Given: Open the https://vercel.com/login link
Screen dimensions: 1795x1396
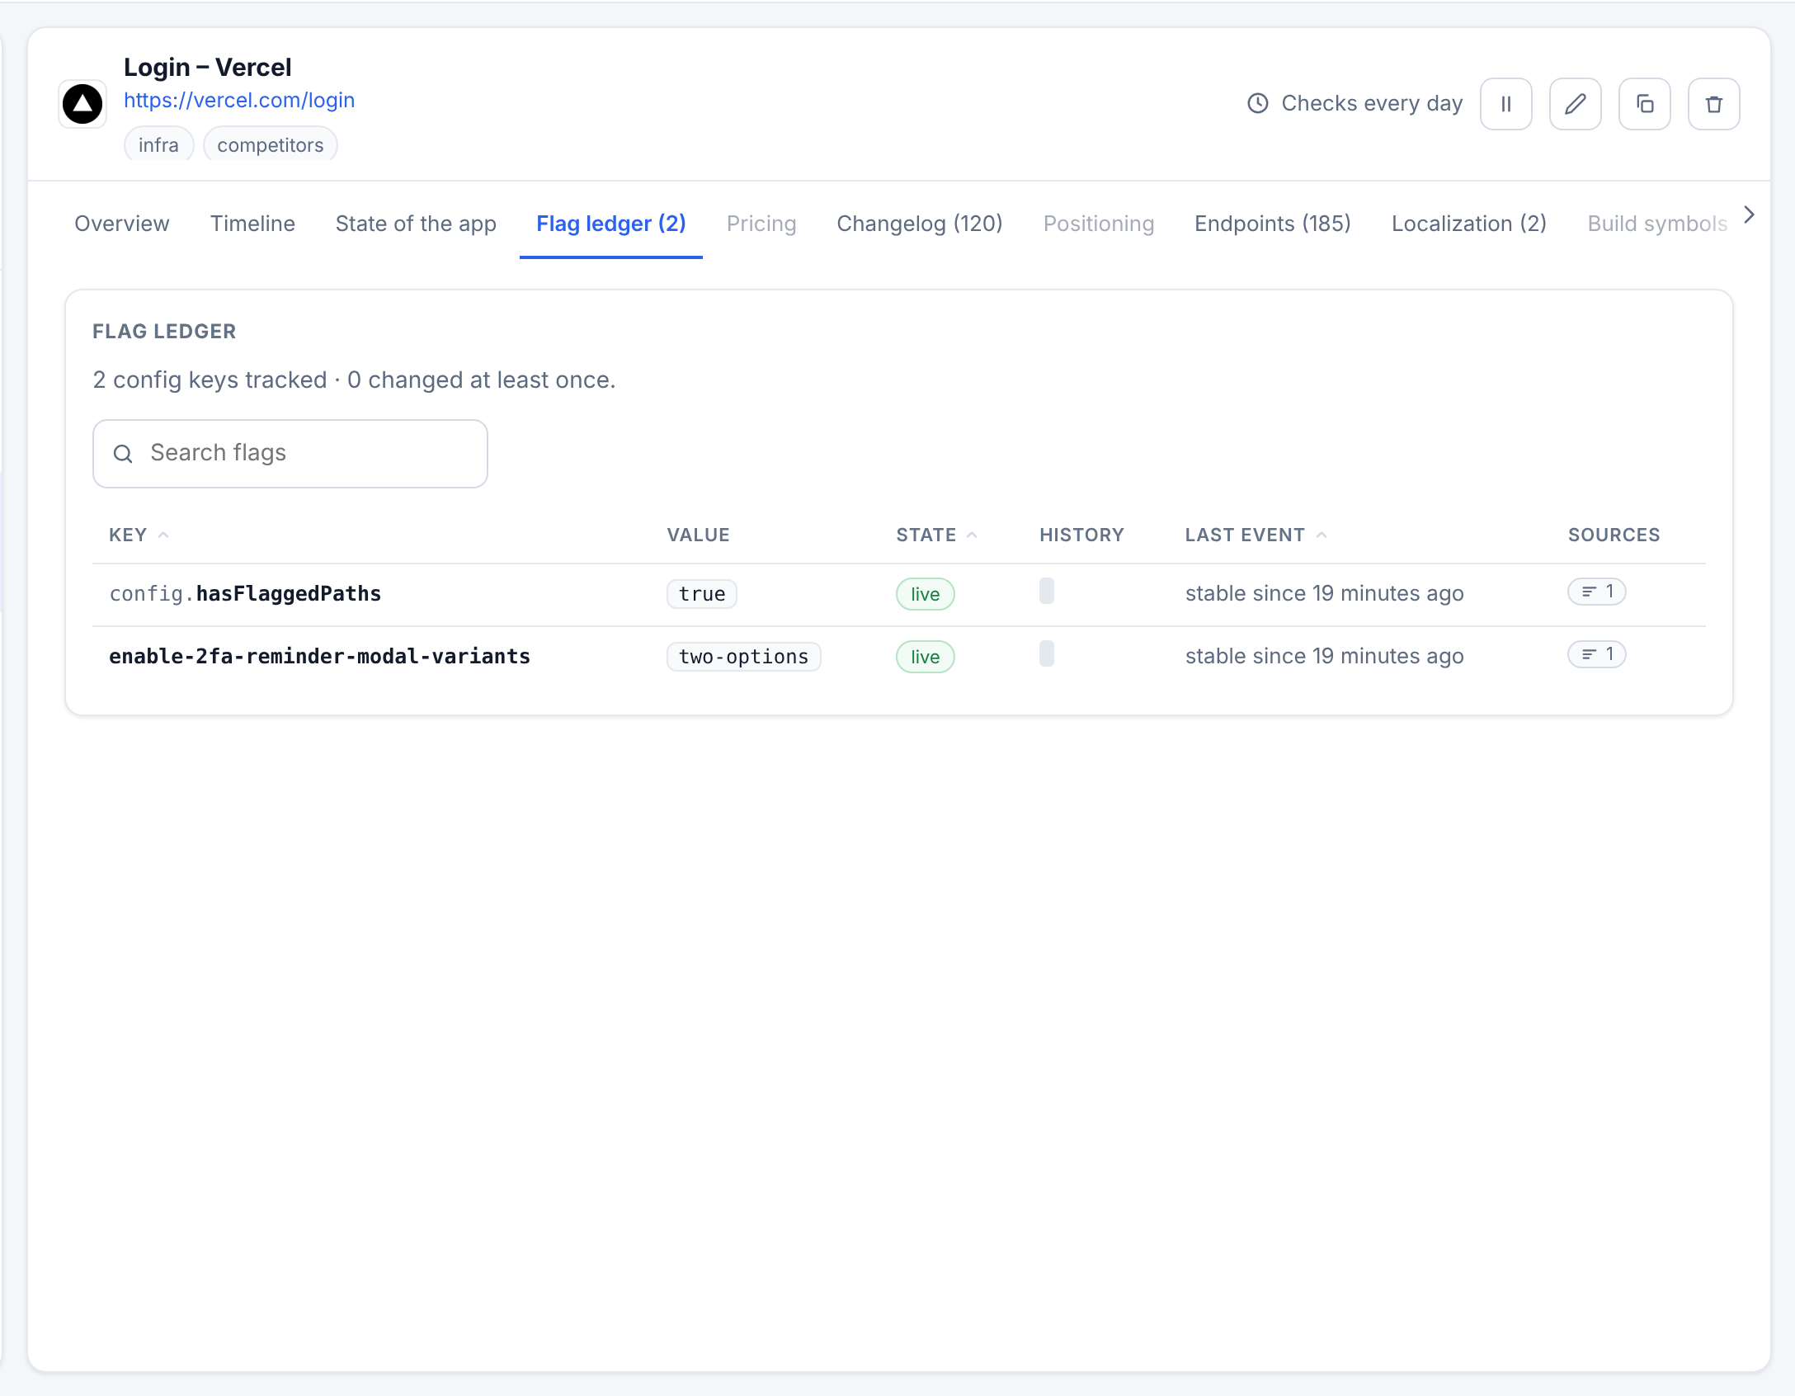Looking at the screenshot, I should [x=239, y=100].
